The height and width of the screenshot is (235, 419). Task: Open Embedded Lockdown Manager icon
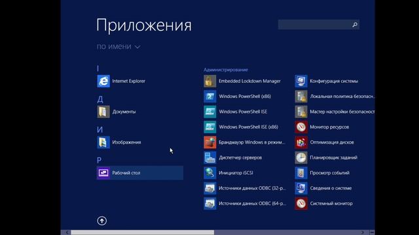click(209, 81)
